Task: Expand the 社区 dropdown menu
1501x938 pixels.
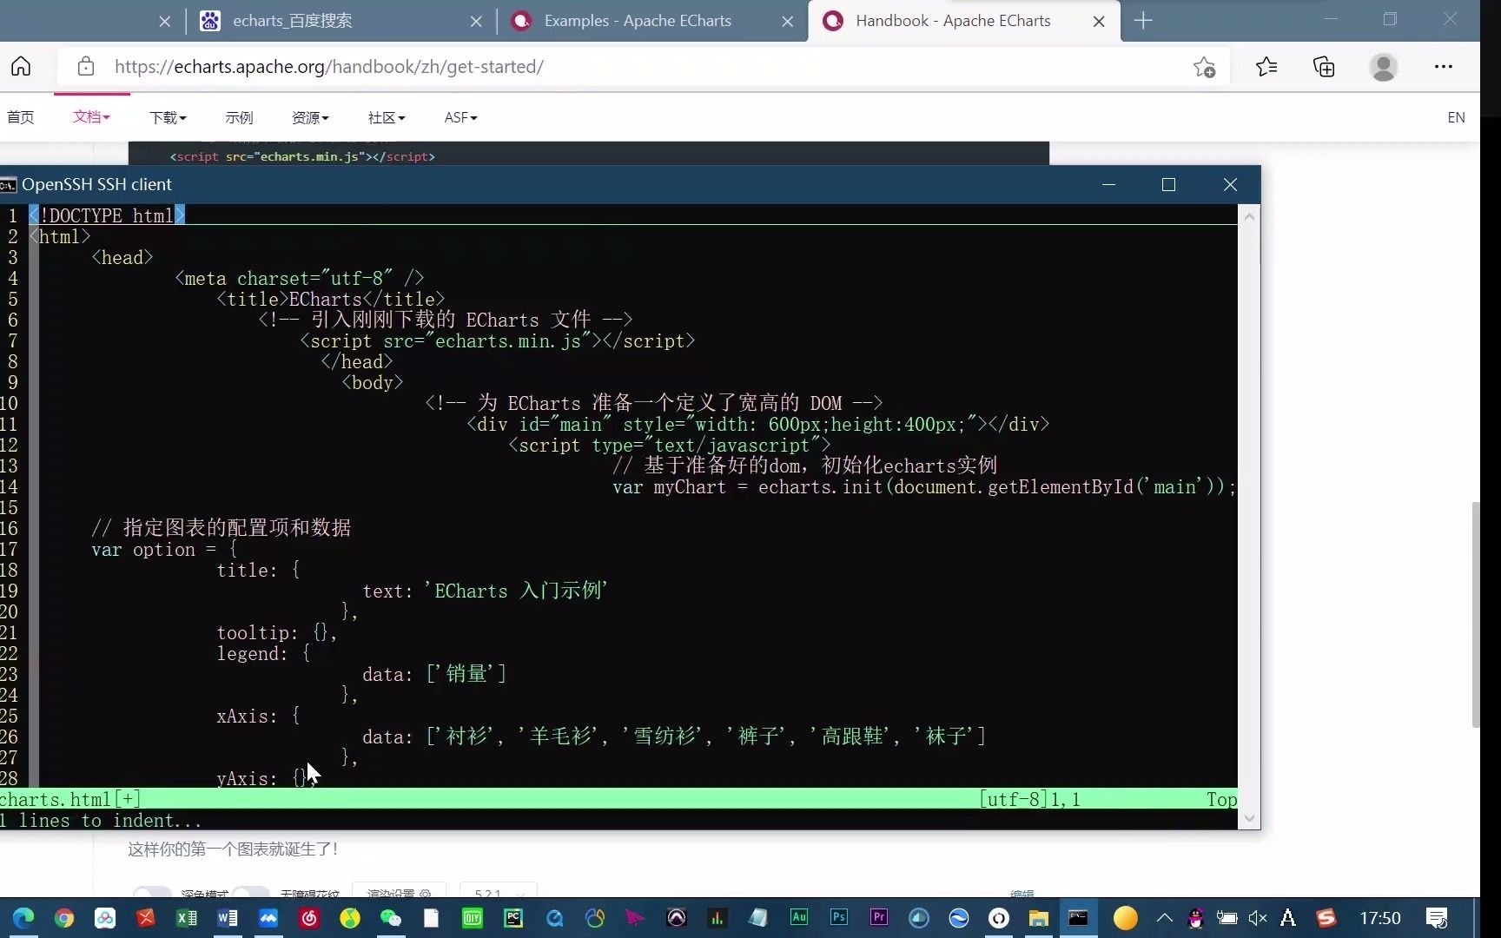Action: tap(387, 117)
